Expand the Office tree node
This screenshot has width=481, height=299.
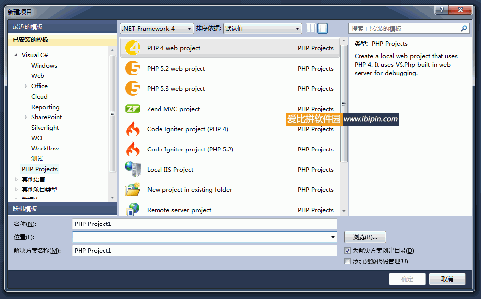pos(26,86)
